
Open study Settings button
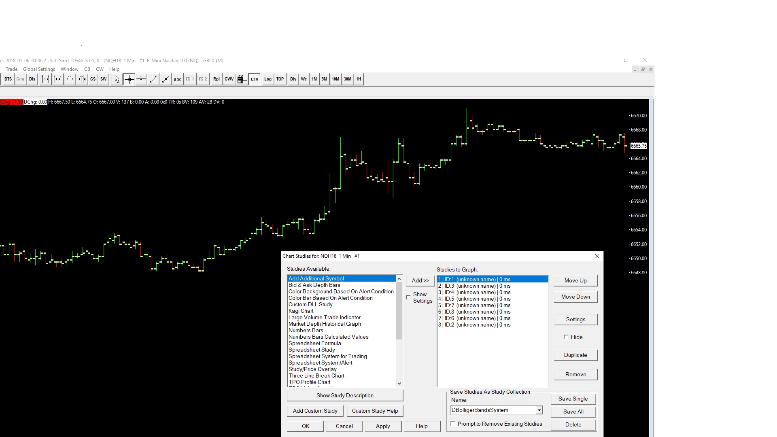[575, 319]
